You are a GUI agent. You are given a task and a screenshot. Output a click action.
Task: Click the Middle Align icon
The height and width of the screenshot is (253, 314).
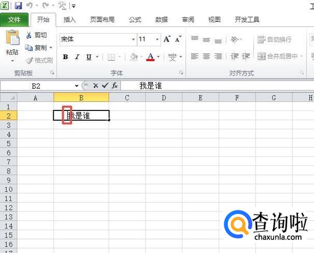pos(206,39)
